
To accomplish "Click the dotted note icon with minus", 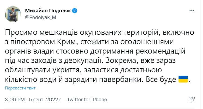I will [192, 99].
